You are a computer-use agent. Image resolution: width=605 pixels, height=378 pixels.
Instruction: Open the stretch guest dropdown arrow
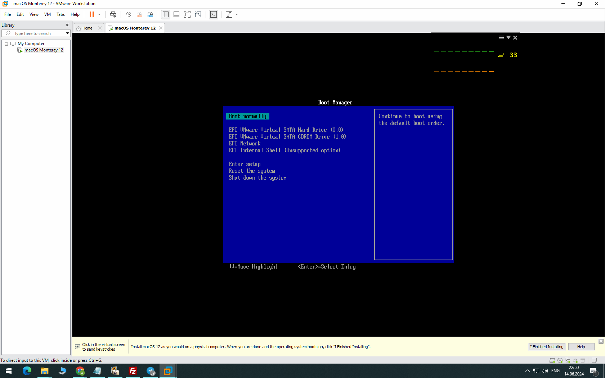point(237,14)
